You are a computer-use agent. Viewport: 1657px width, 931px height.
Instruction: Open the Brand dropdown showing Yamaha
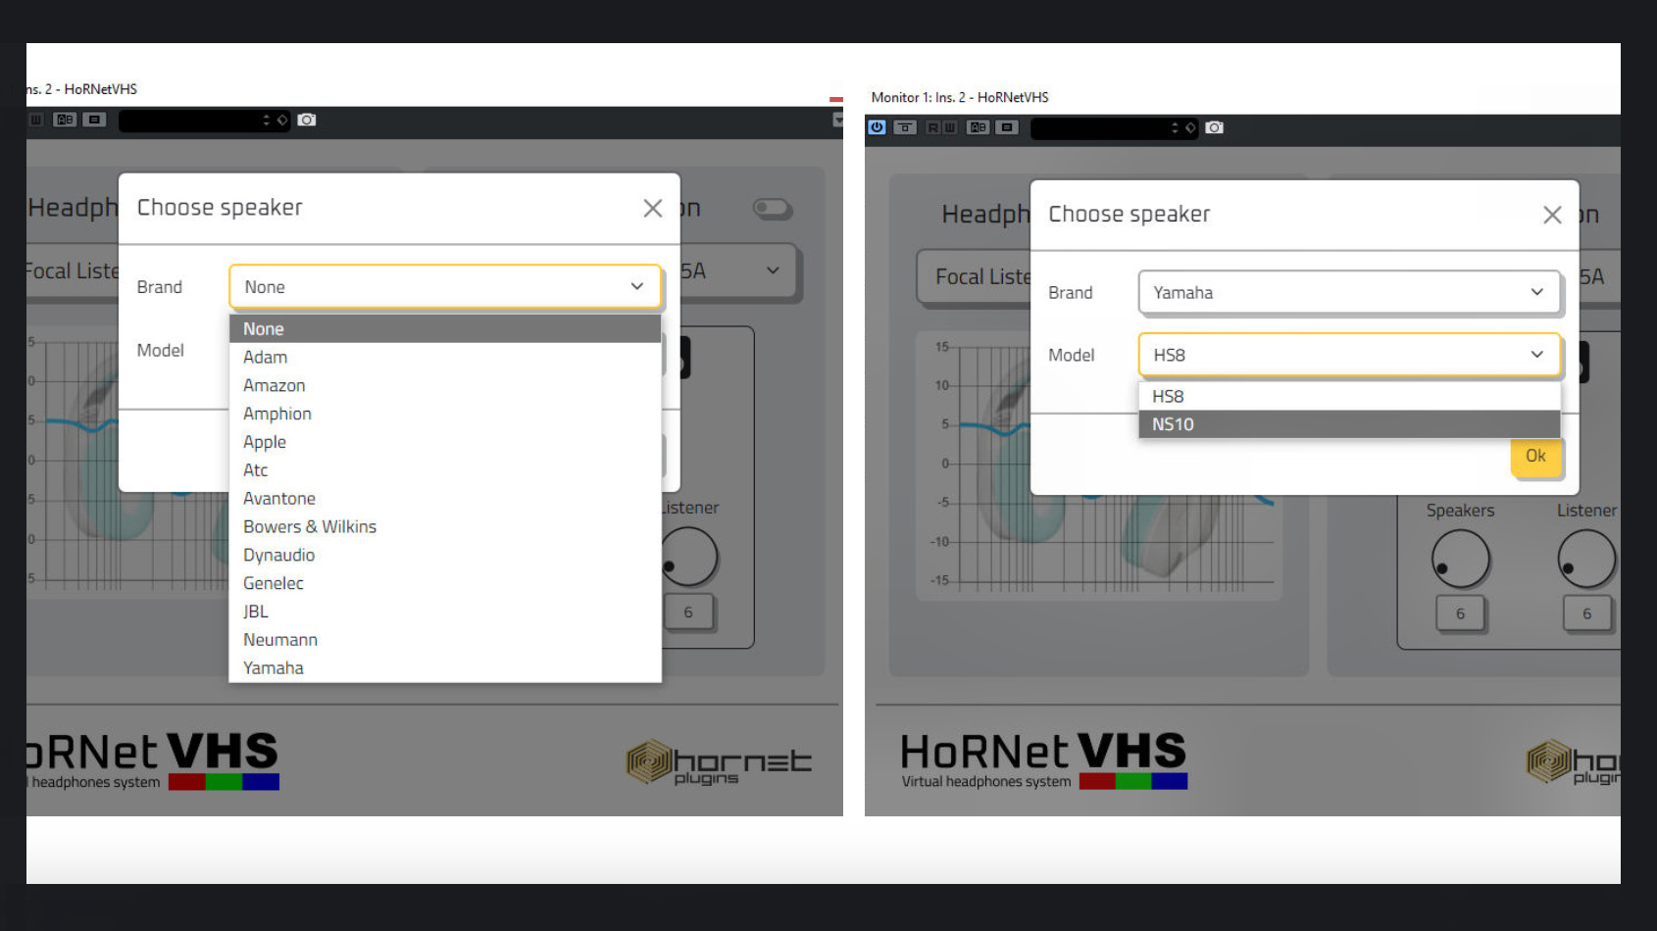1348,292
